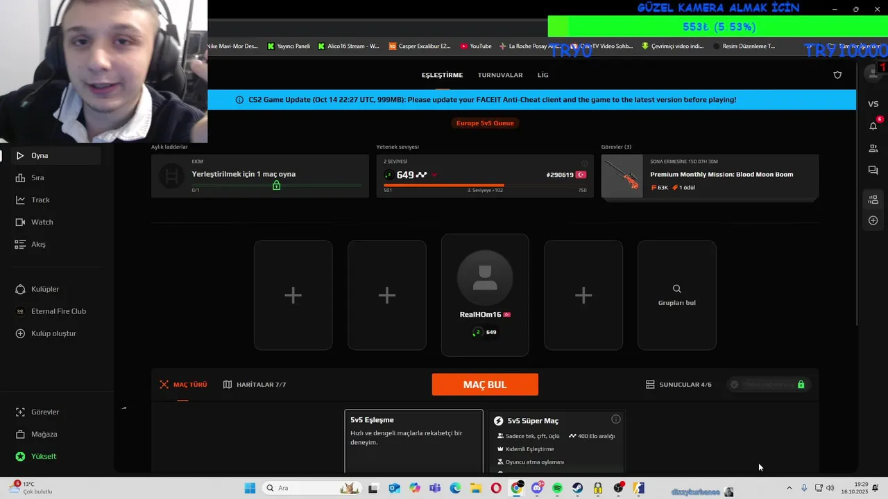
Task: Open Çevrimiçi video indi... bookmark
Action: 672,46
